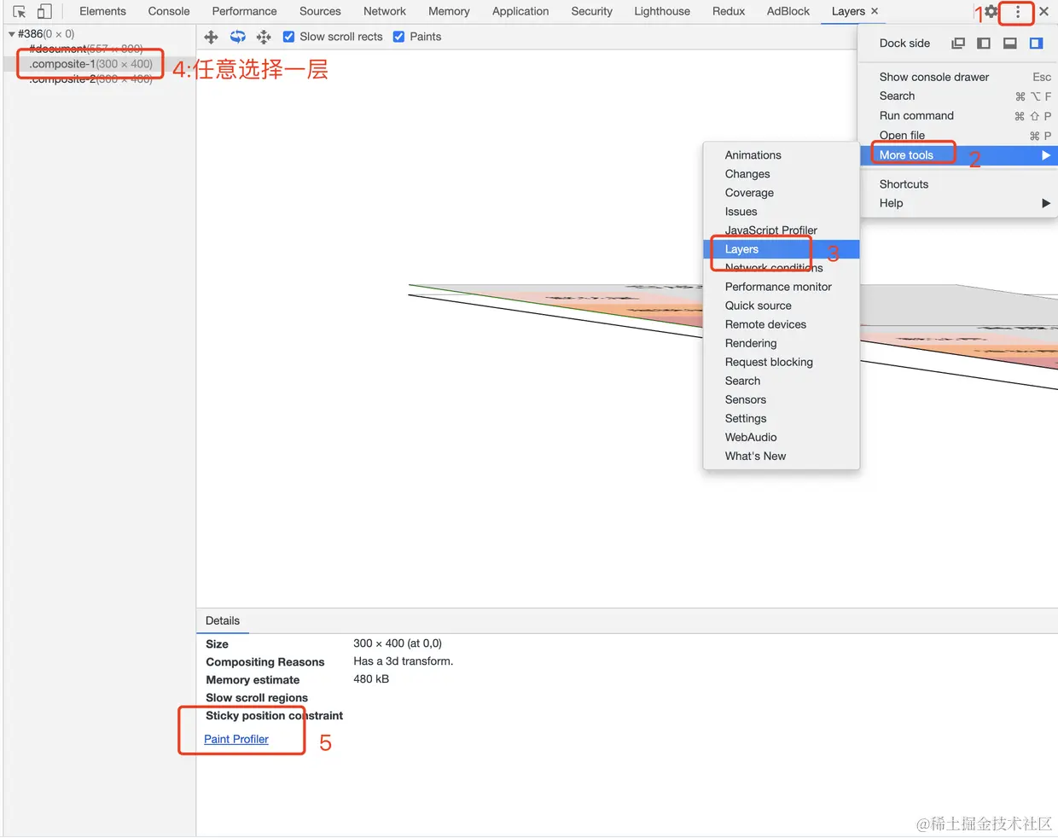Viewport: 1058px width, 838px height.
Task: Dock DevTools to the right icon
Action: pos(1037,44)
